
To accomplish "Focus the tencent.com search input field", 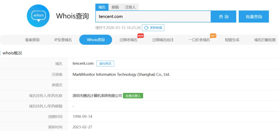I will coord(153,16).
